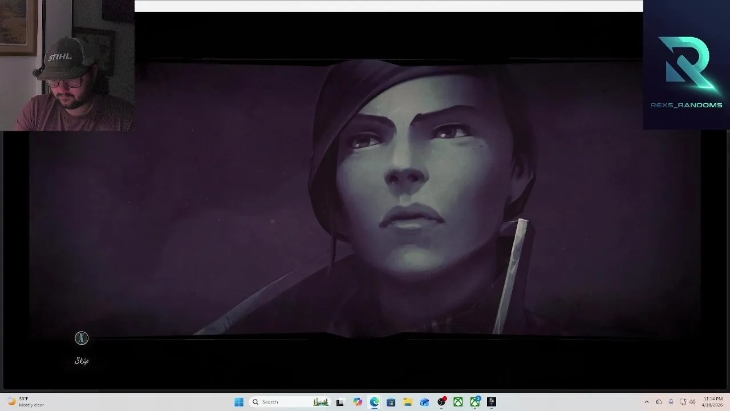Switch to OBS Studio in the taskbar
Image resolution: width=730 pixels, height=411 pixels.
pos(441,402)
